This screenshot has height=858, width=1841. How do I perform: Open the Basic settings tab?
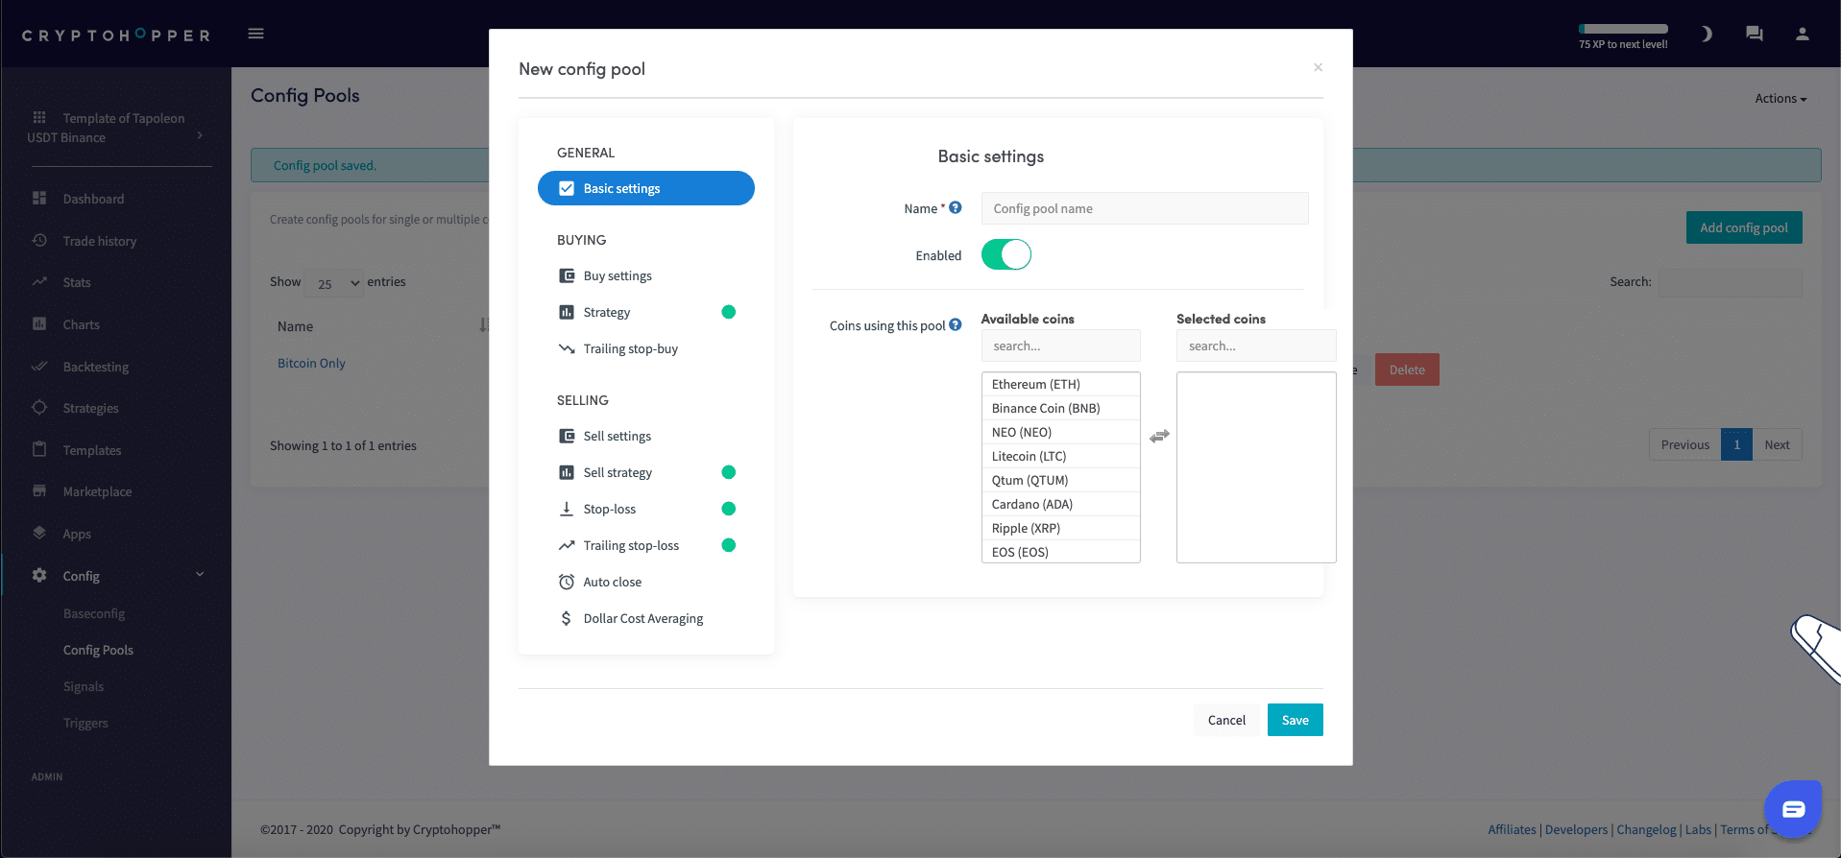coord(645,188)
